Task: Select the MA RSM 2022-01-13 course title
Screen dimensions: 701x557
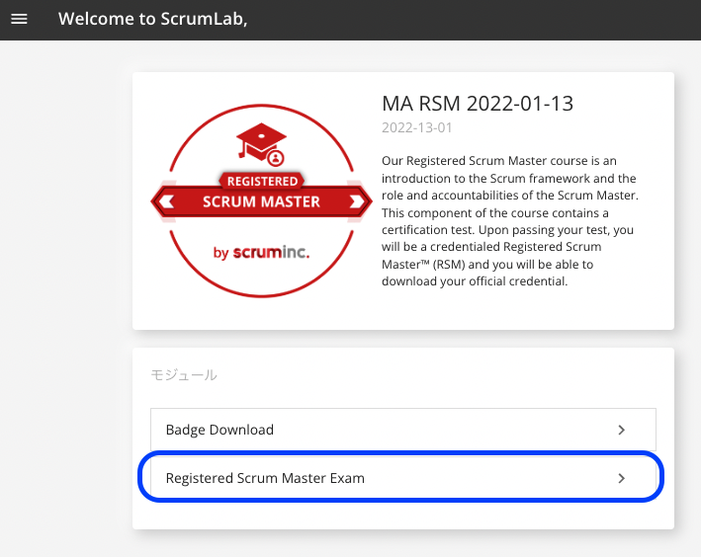Action: [478, 104]
